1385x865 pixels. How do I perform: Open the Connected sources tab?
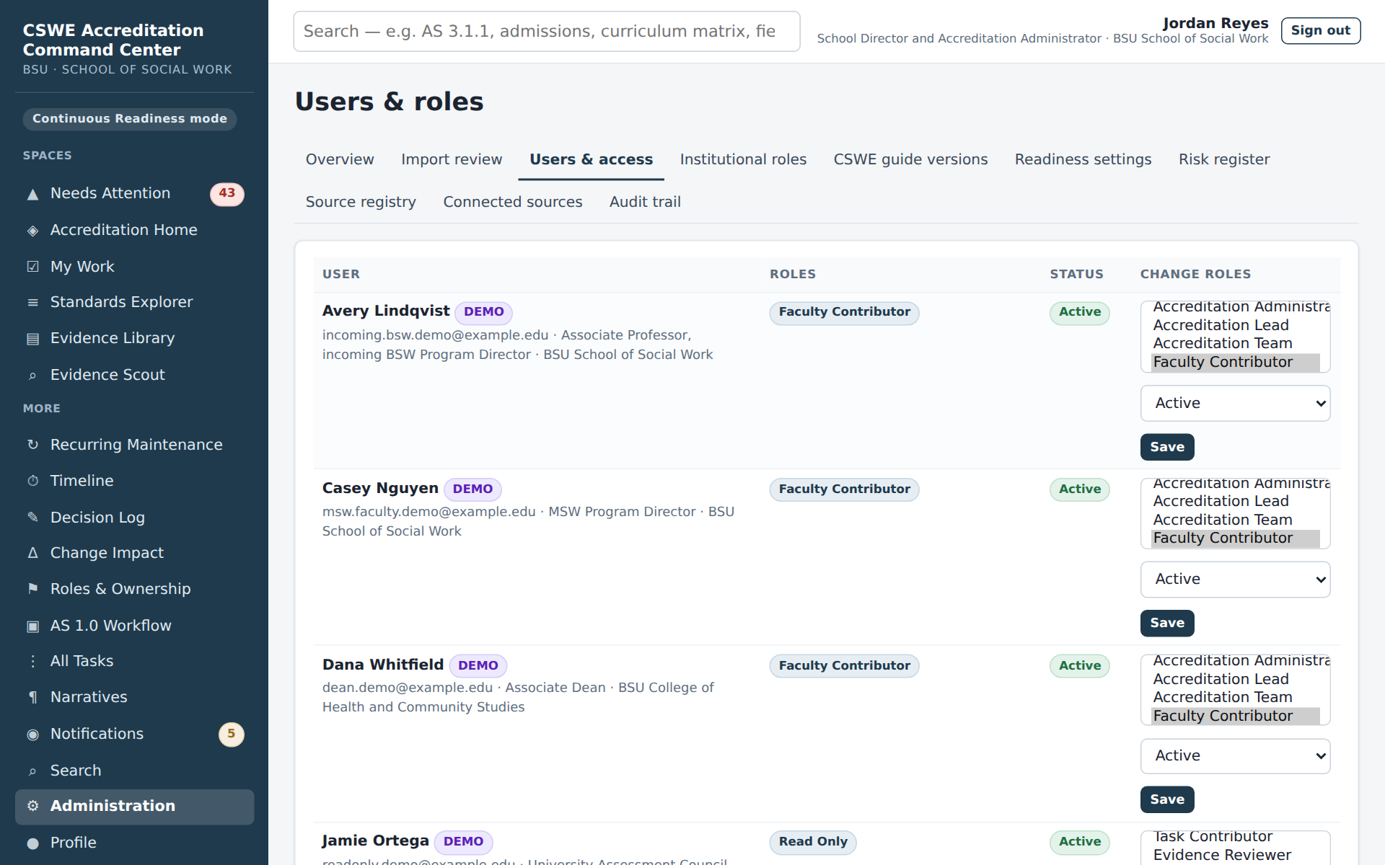pos(513,202)
